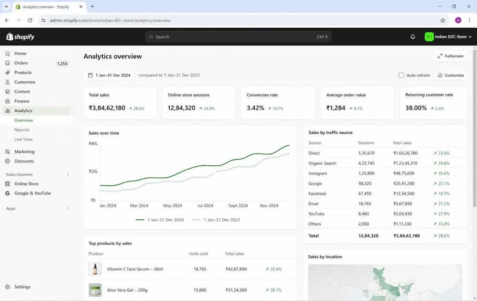Viewport: 477px width, 301px height.
Task: Open the browser profile avatar
Action: point(458,21)
